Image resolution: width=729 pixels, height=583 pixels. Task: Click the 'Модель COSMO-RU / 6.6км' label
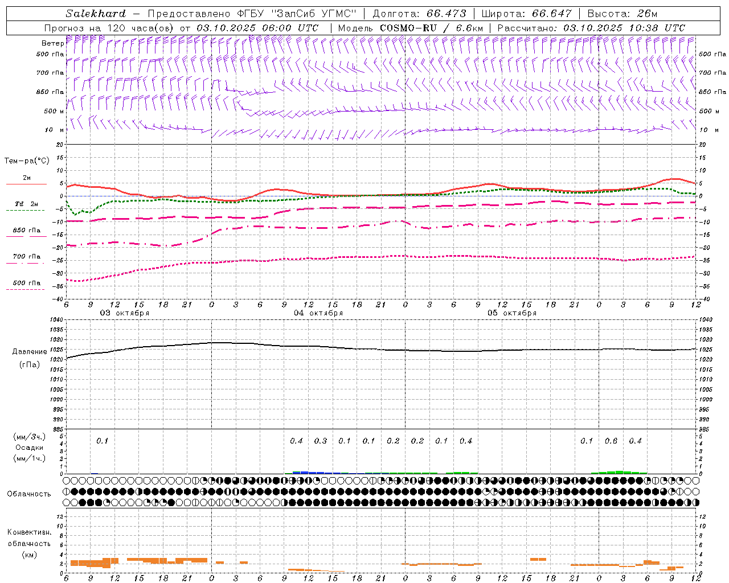click(410, 28)
